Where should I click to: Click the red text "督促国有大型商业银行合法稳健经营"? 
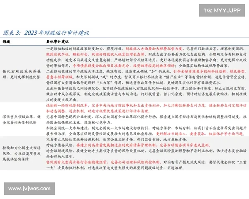point(76,162)
